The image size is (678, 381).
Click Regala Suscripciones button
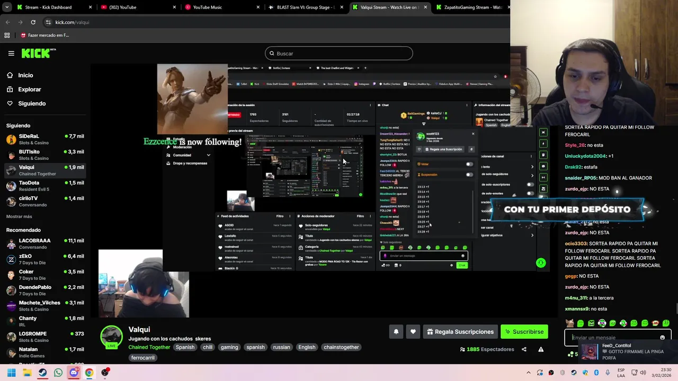(x=460, y=332)
